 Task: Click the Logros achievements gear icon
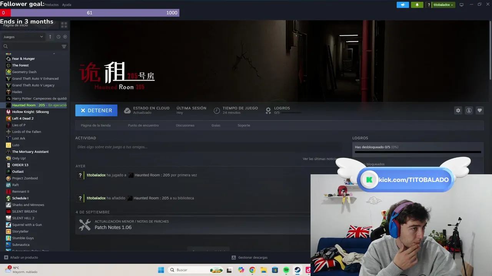[x=268, y=110]
